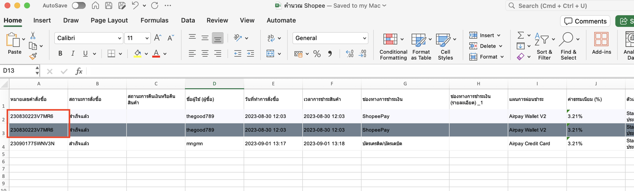Center text horizontally
The image size is (634, 191).
(x=205, y=54)
